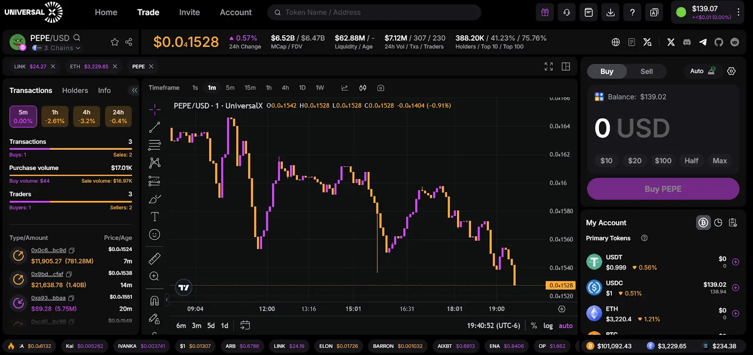753x355 pixels.
Task: Expand the 3 Chains dropdown
Action: coord(56,48)
